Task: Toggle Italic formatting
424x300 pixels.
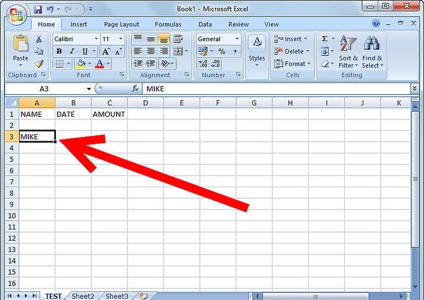Action: pyautogui.click(x=72, y=51)
